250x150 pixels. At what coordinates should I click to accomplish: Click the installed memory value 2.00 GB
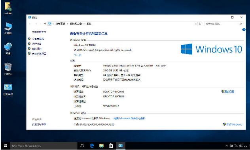click(x=116, y=70)
